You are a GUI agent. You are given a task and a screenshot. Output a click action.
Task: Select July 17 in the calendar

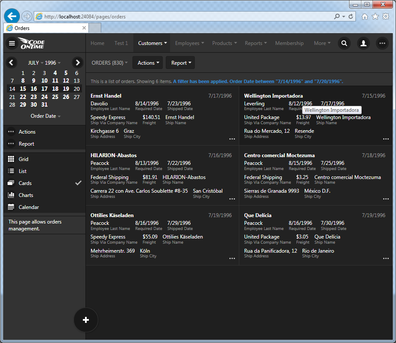[44, 89]
